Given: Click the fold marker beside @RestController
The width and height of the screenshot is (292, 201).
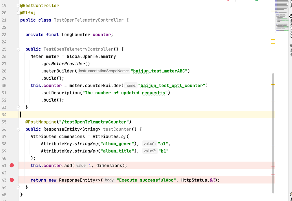Looking at the screenshot, I should tap(18, 6).
